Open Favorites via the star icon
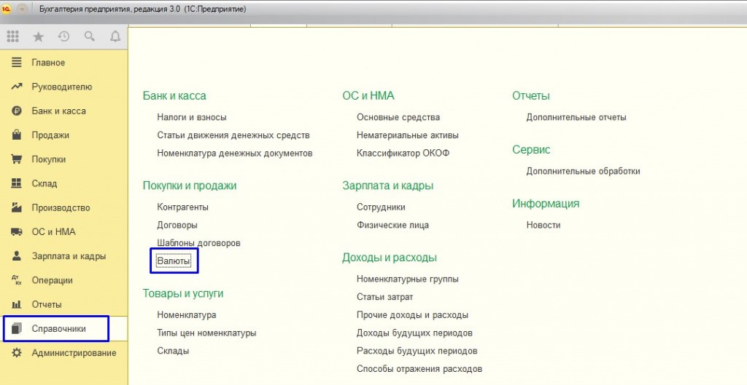The image size is (747, 385). tap(38, 36)
